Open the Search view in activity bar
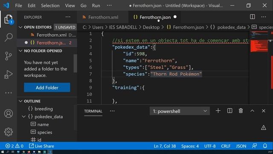 pyautogui.click(x=9, y=37)
